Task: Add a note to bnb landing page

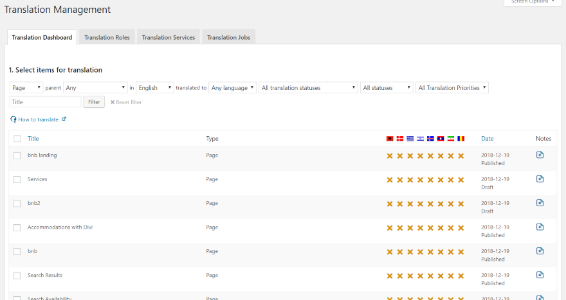Action: pyautogui.click(x=540, y=155)
